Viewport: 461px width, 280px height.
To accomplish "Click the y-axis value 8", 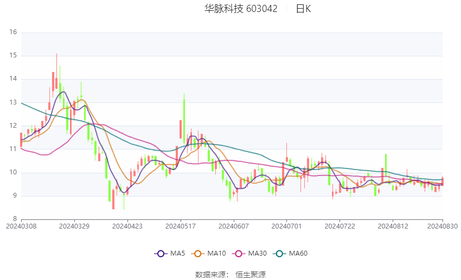I will tap(15, 219).
